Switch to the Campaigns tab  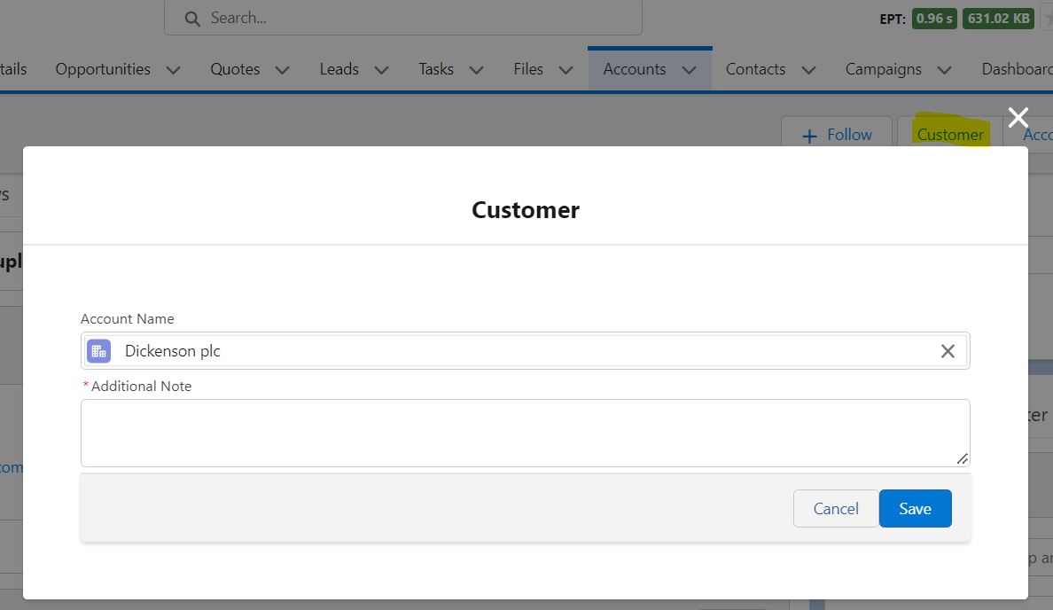click(883, 68)
